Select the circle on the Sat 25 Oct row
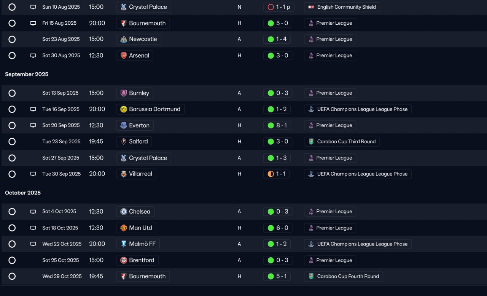This screenshot has width=487, height=296. click(x=12, y=260)
